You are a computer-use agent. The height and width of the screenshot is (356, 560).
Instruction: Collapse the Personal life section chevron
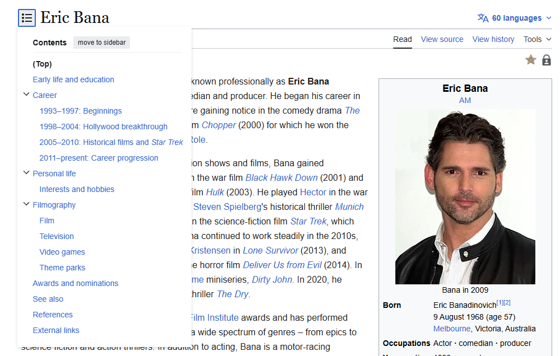click(26, 173)
